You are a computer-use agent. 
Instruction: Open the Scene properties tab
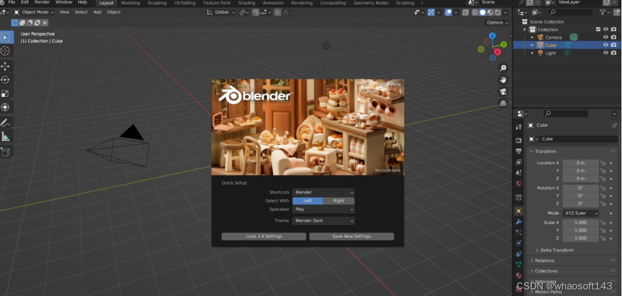pos(519,173)
